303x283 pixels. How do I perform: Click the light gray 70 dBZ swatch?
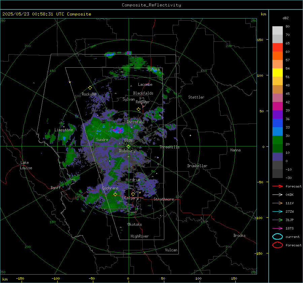point(277,31)
